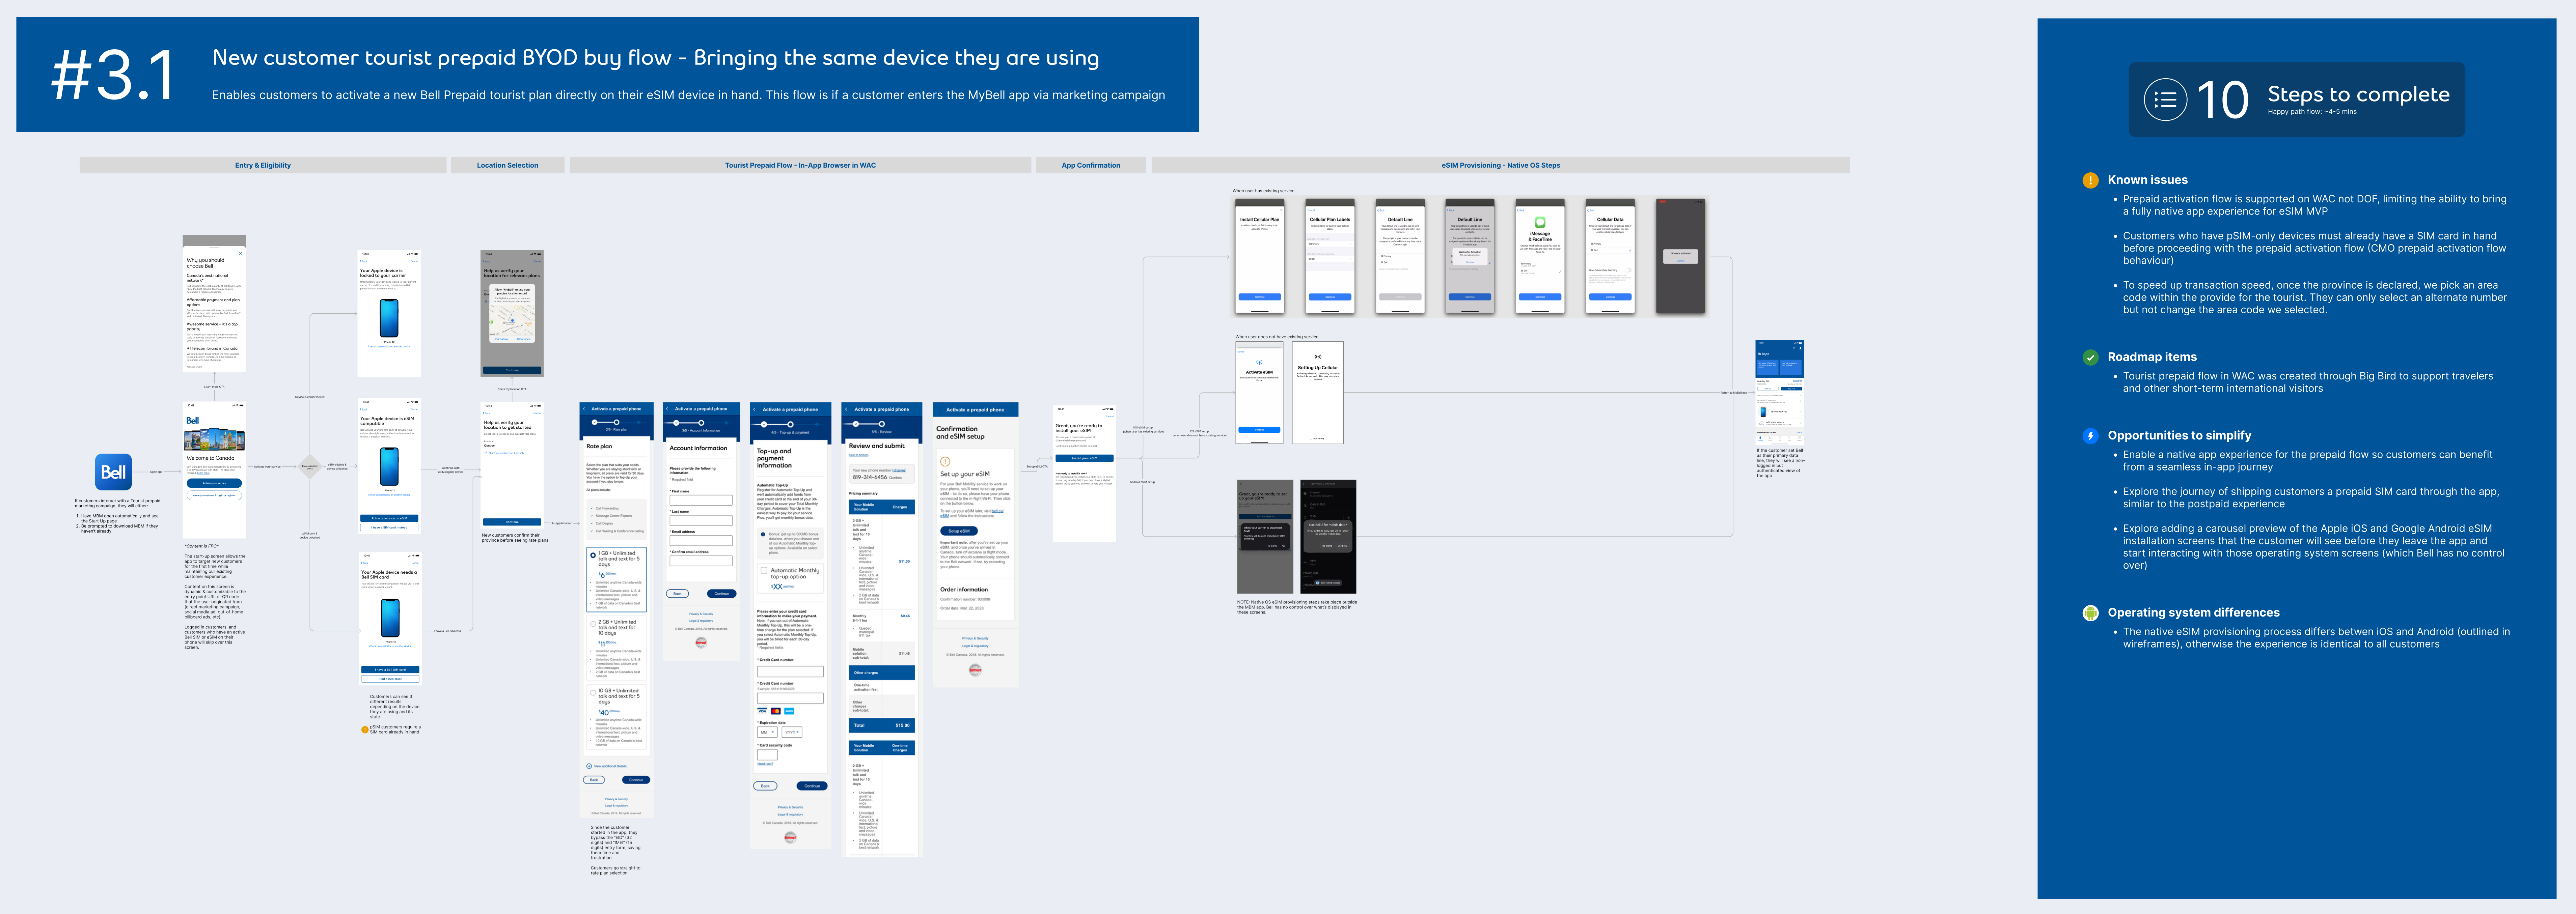Click Continue on Rate plan screen

click(x=636, y=780)
